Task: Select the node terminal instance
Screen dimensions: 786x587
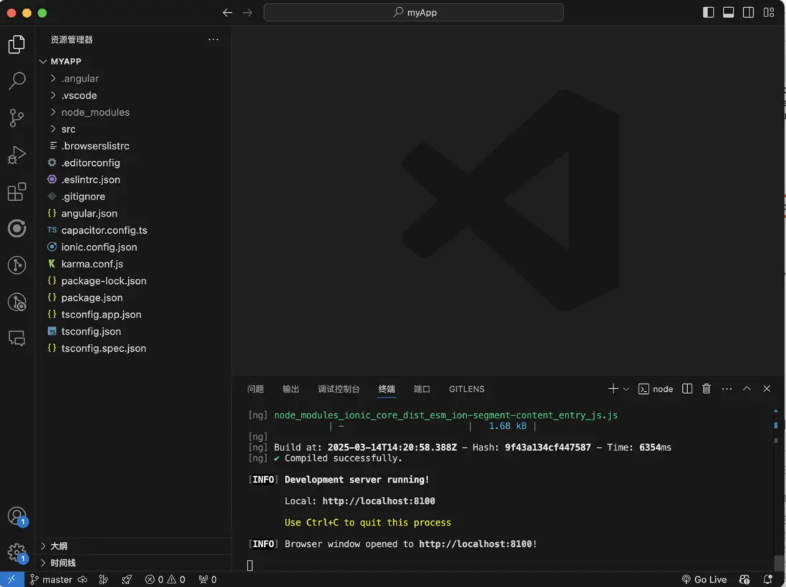Action: pos(656,389)
